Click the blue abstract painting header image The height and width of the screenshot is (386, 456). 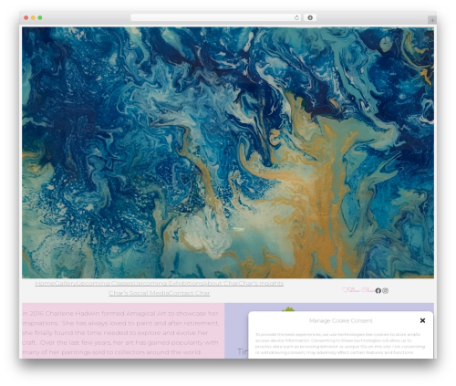pos(228,152)
